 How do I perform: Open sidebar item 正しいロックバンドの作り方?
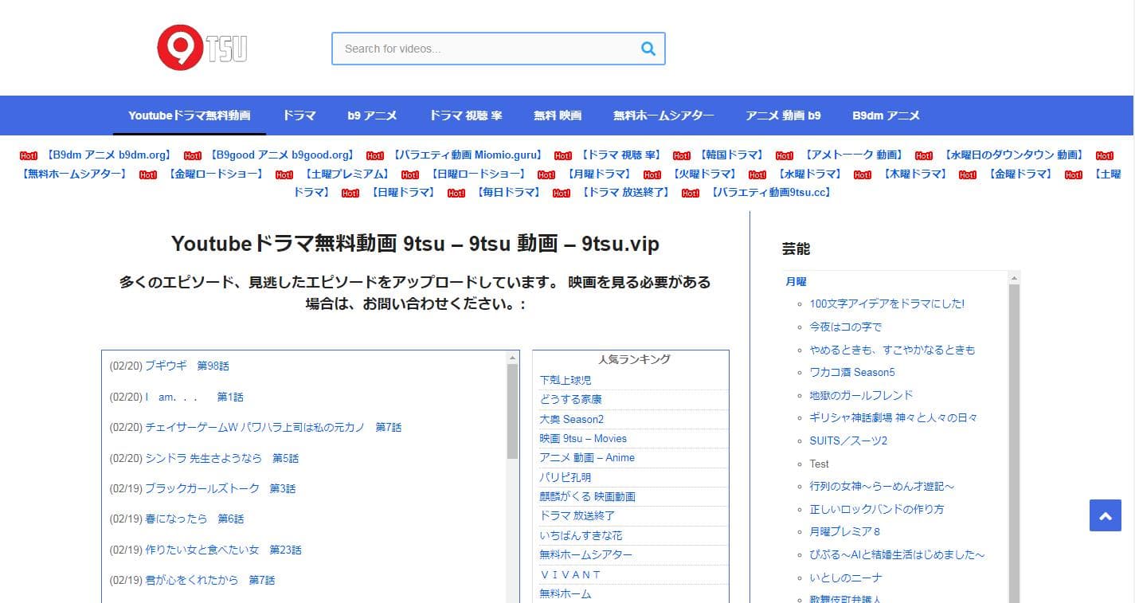[x=877, y=509]
